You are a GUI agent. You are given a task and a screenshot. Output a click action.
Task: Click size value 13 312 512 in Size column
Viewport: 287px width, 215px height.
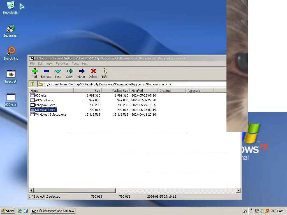click(x=92, y=114)
